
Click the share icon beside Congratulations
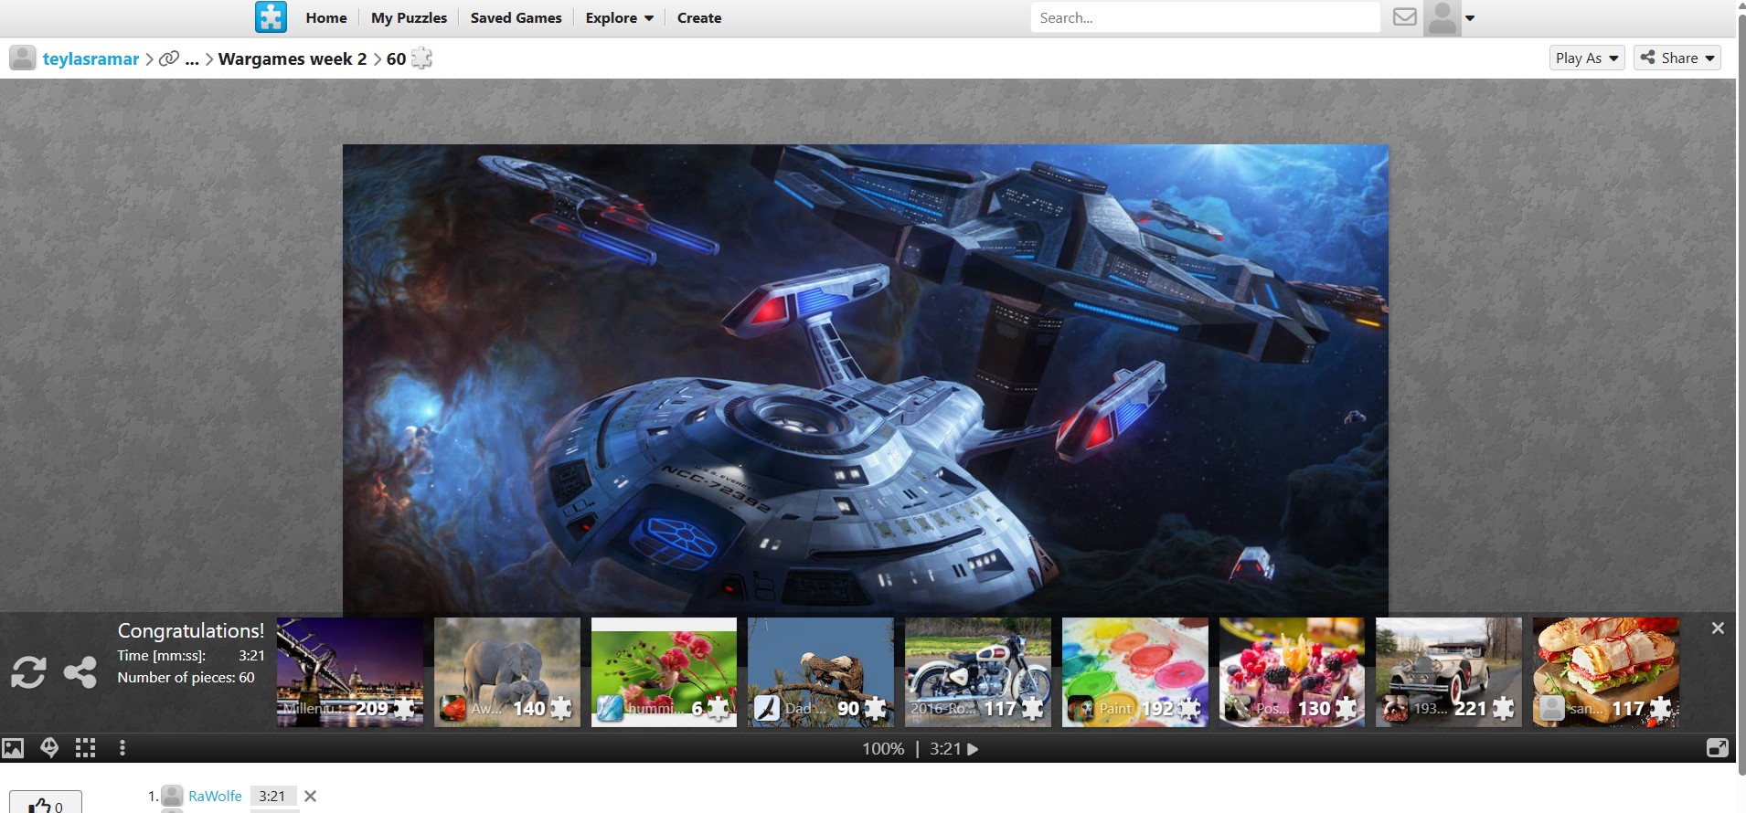click(x=80, y=672)
